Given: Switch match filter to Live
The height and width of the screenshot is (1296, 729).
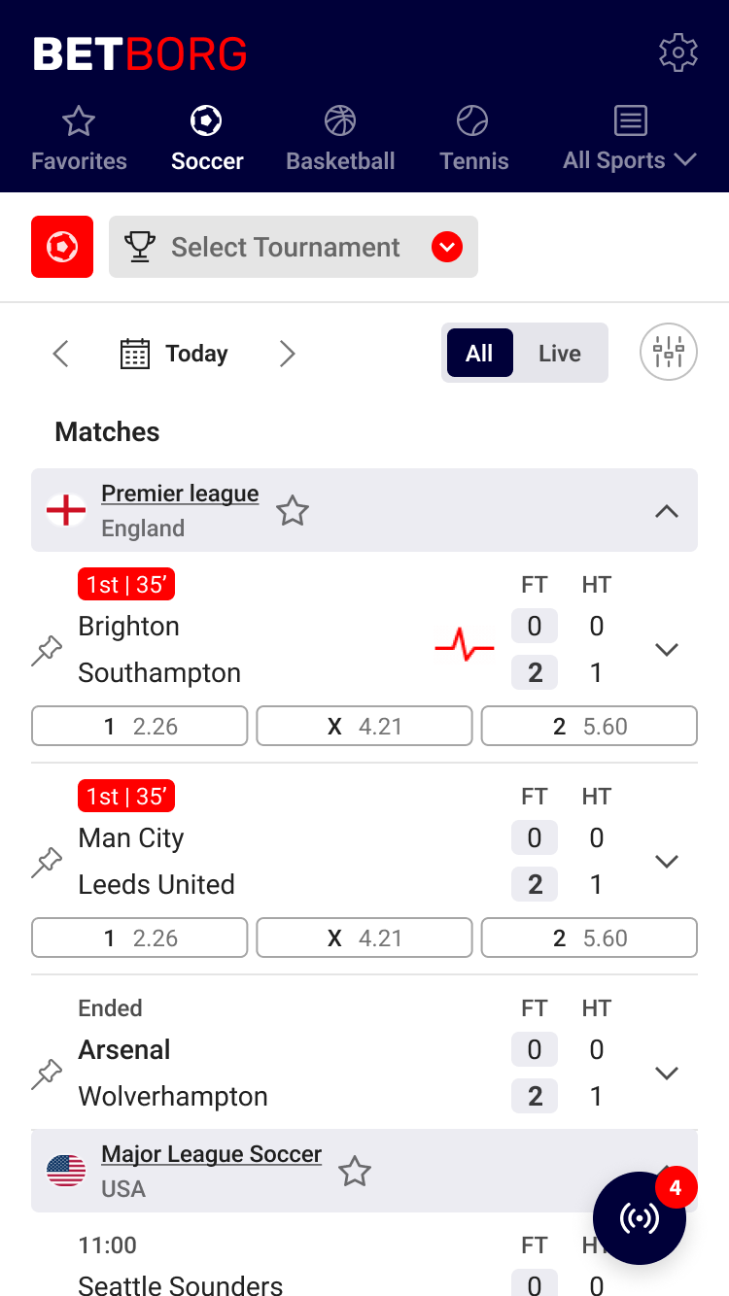Looking at the screenshot, I should (x=559, y=354).
